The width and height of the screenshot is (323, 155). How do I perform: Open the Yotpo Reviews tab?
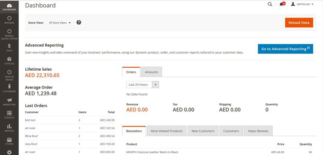pos(258,131)
